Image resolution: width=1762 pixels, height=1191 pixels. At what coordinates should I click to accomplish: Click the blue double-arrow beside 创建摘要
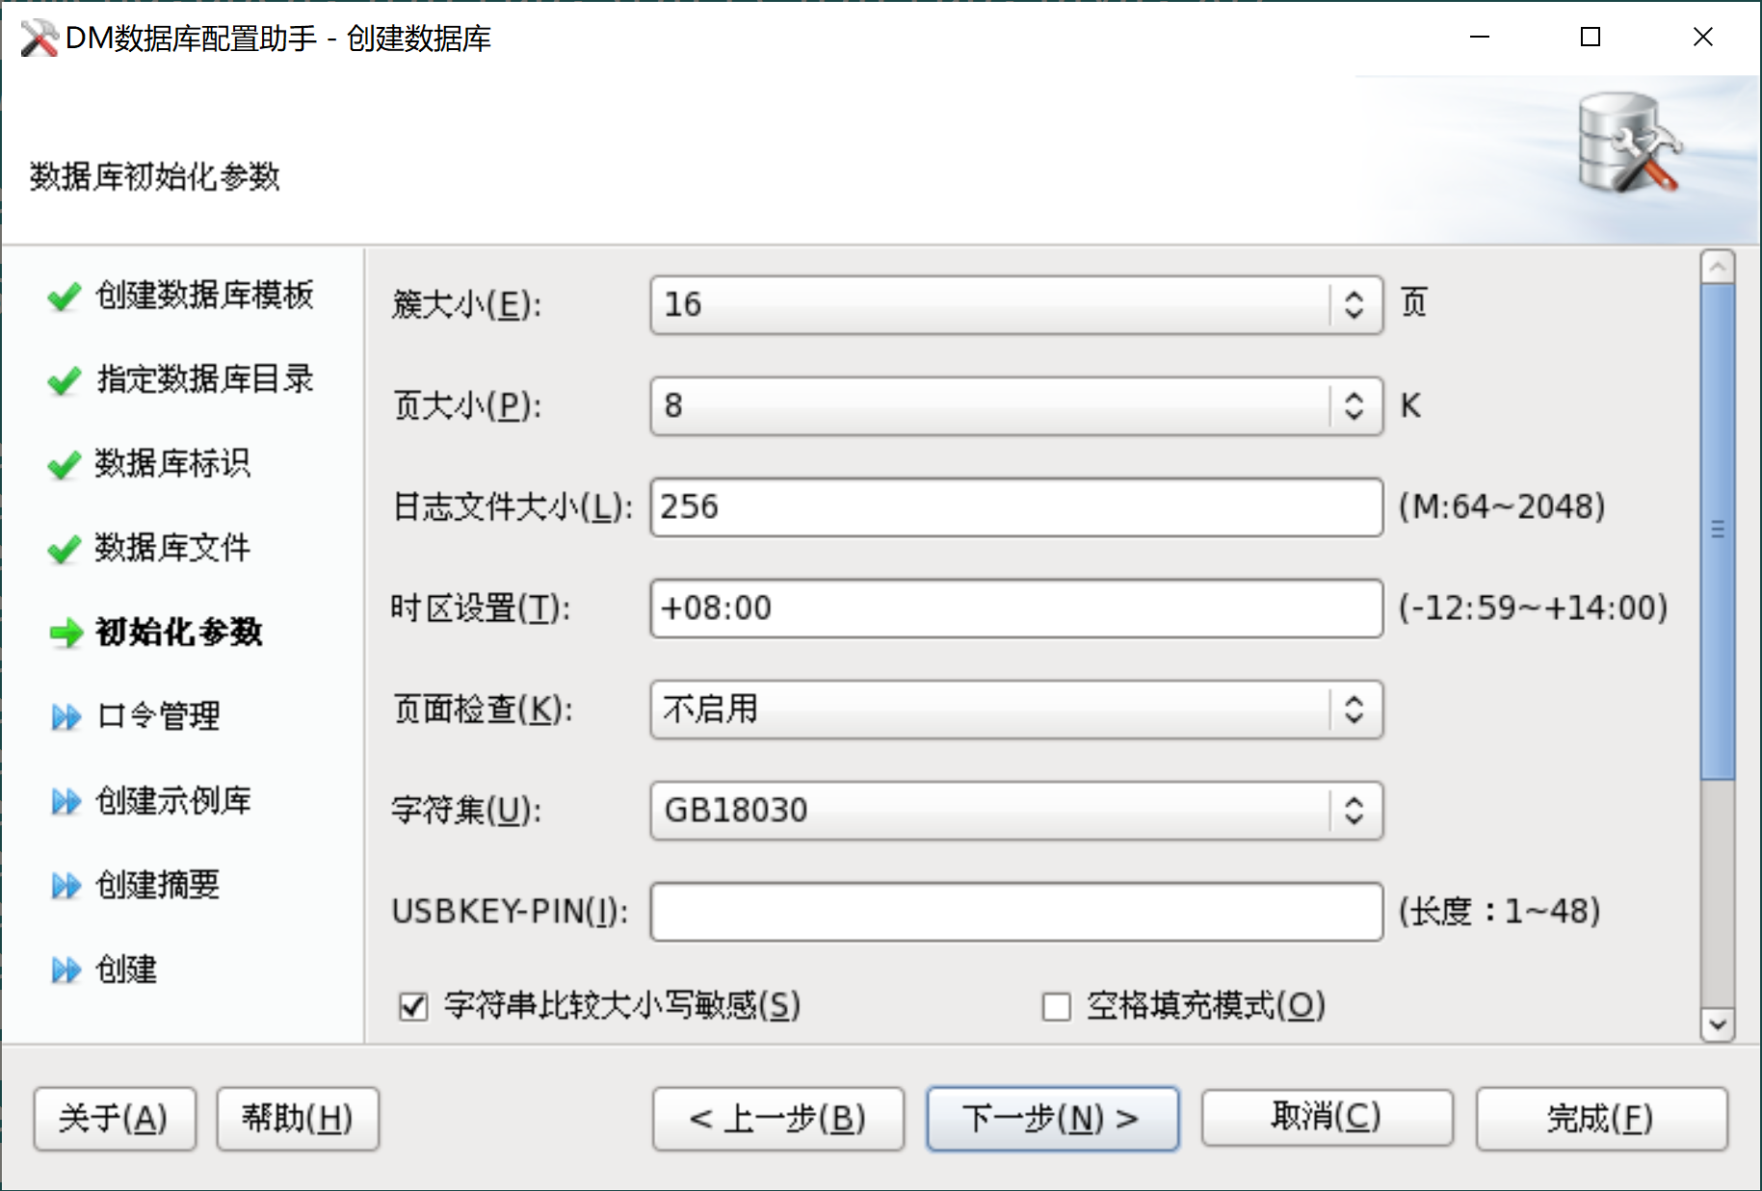(x=66, y=886)
